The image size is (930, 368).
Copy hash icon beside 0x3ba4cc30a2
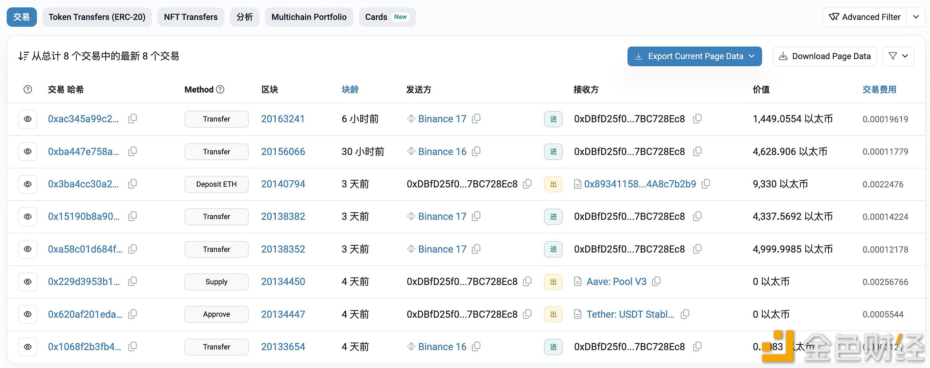point(132,184)
